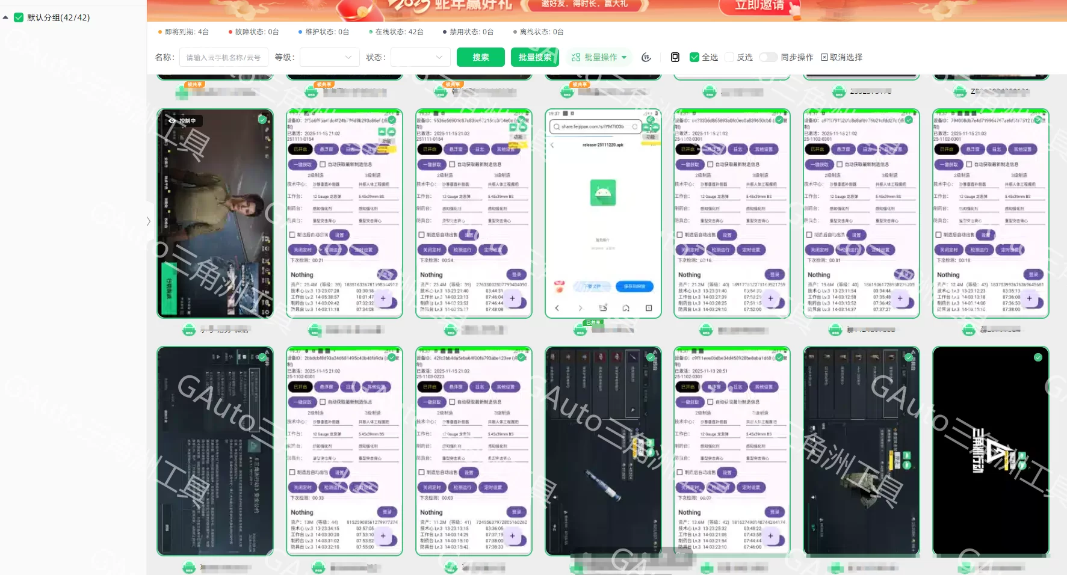The image size is (1067, 575).
Task: Click home icon in browser thumbnail's bottom bar
Action: point(626,308)
